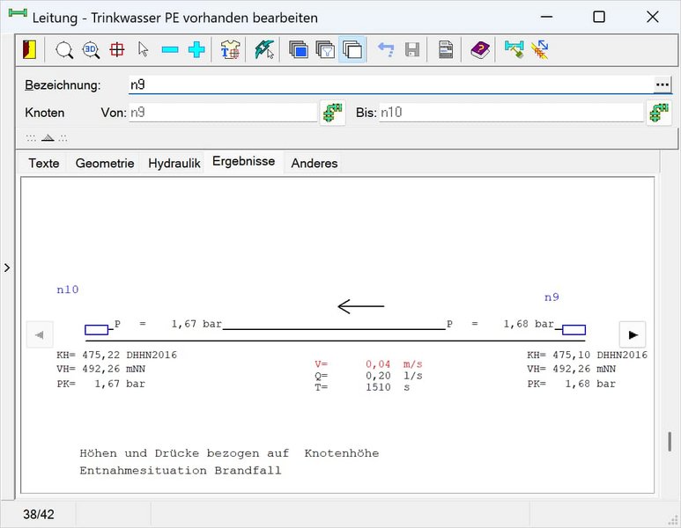This screenshot has height=528, width=681.
Task: Switch to the Hydraulik tab
Action: pyautogui.click(x=174, y=163)
